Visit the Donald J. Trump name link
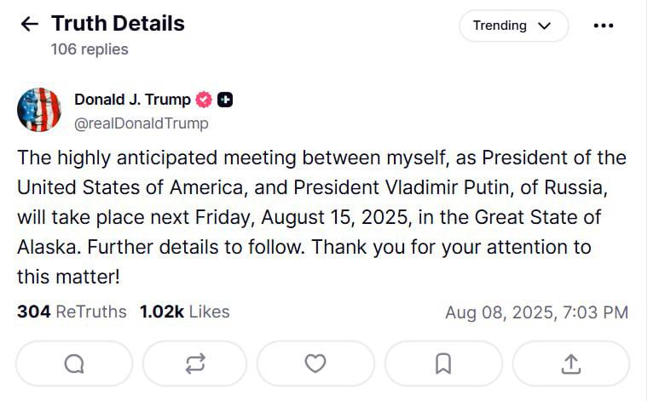665x401 pixels. pos(132,100)
